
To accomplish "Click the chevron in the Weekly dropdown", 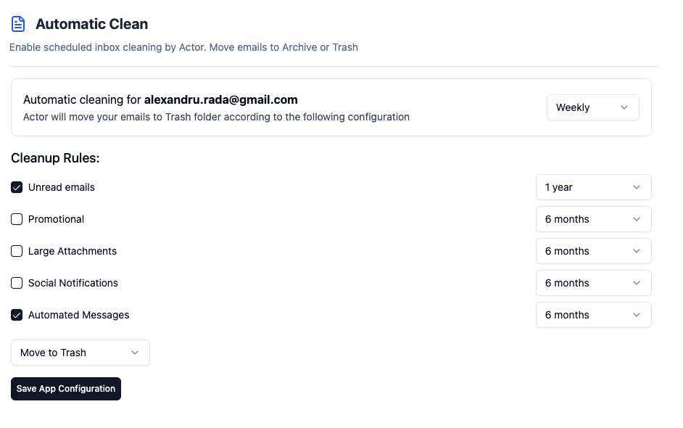I will click(624, 107).
